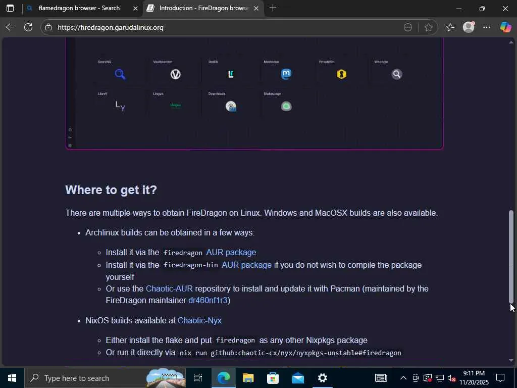Open the Chaotic-Nyx link
The height and width of the screenshot is (388, 517).
(199, 321)
